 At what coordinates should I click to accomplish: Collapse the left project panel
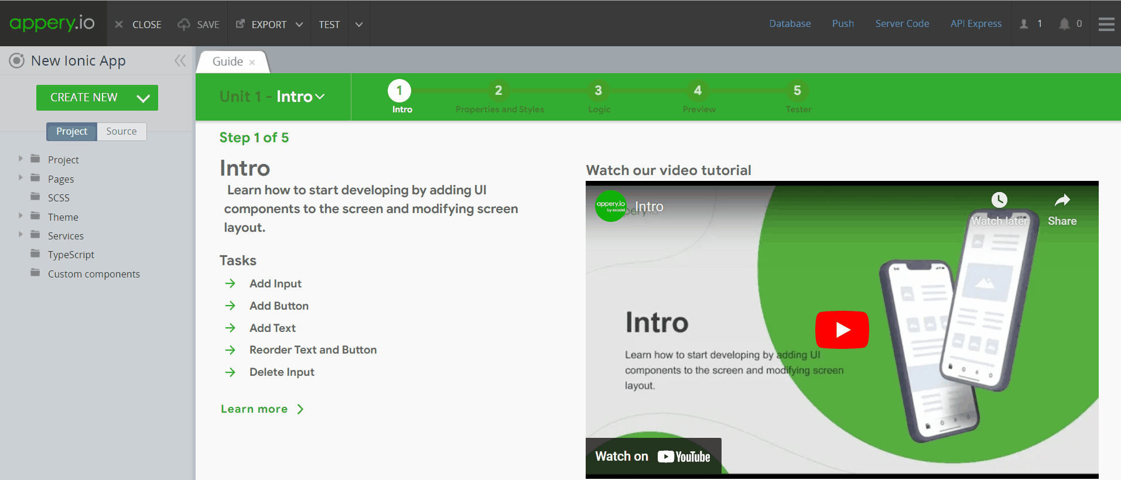click(x=180, y=60)
